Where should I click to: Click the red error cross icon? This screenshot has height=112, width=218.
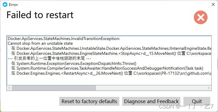(201, 17)
